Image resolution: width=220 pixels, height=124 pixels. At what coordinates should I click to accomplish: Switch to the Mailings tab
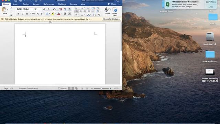[62, 4]
